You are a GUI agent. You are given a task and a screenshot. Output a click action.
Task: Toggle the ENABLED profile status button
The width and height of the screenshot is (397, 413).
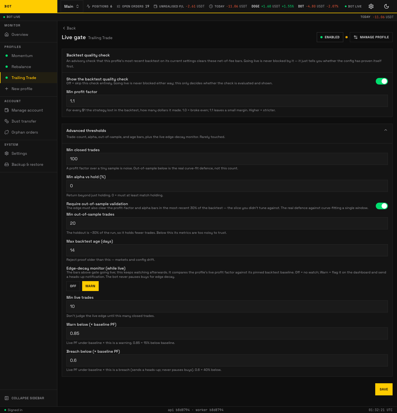point(330,37)
